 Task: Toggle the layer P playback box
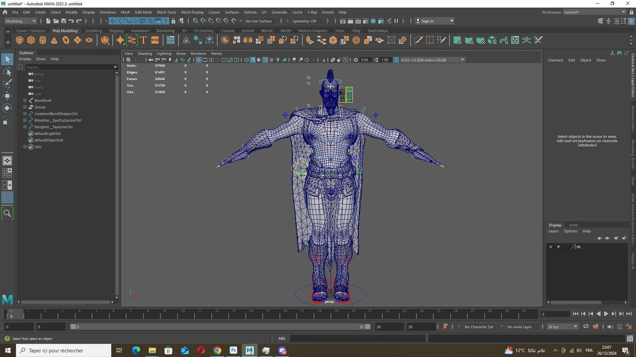click(558, 247)
